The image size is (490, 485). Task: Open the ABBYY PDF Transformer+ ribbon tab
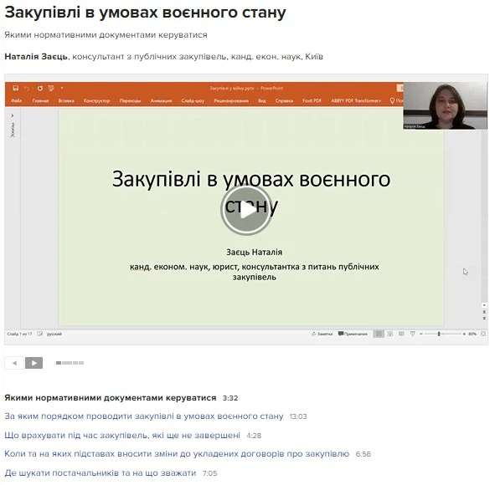click(x=356, y=100)
